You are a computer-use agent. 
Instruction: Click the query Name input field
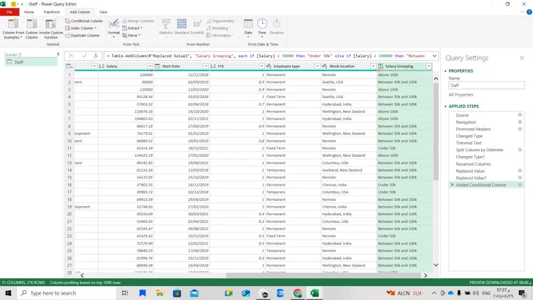pyautogui.click(x=487, y=85)
